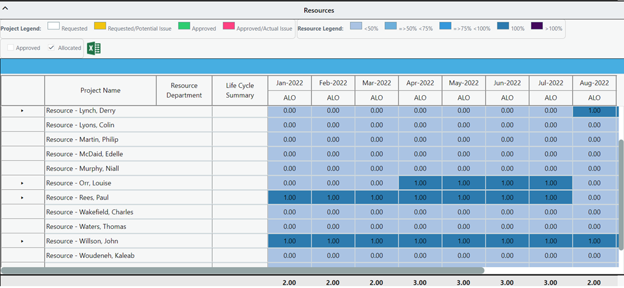Click Rees, Paul's Aug-2022 0.00 cell
Image resolution: width=624 pixels, height=288 pixels.
click(594, 198)
